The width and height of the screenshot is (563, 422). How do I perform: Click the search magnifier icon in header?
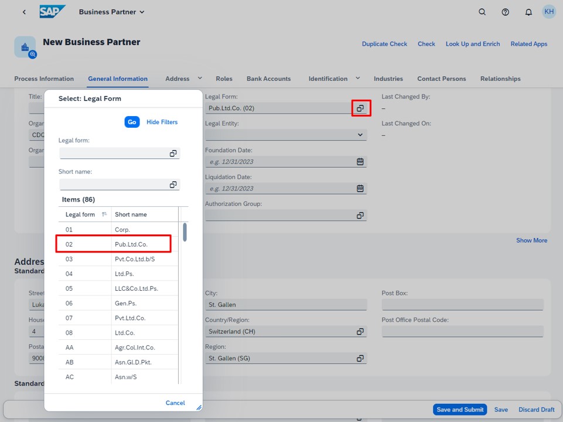point(482,12)
